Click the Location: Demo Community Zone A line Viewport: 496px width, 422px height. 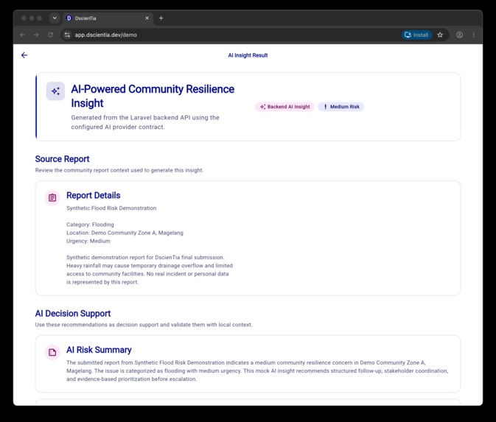pyautogui.click(x=125, y=233)
